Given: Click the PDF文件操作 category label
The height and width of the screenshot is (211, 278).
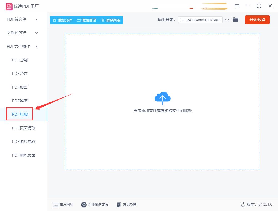Looking at the screenshot, I should pos(18,46).
